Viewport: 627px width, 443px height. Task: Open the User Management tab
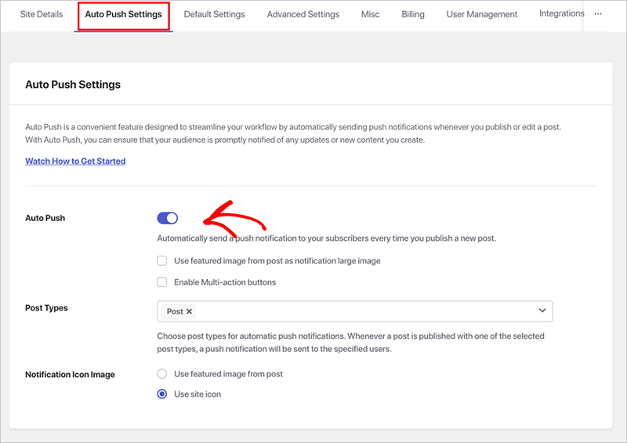(x=481, y=14)
